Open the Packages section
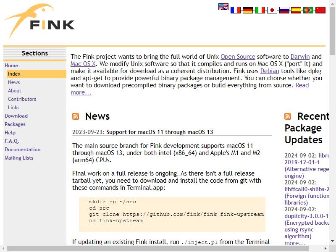Viewport: 336px width, 252px height. 15,124
